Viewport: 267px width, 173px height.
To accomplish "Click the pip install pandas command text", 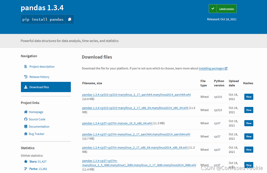I will (43, 19).
